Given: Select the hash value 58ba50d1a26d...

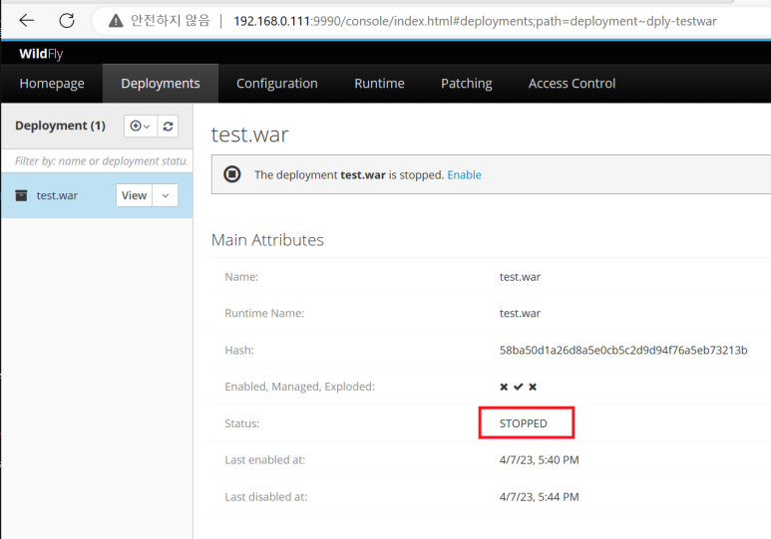Looking at the screenshot, I should 623,350.
